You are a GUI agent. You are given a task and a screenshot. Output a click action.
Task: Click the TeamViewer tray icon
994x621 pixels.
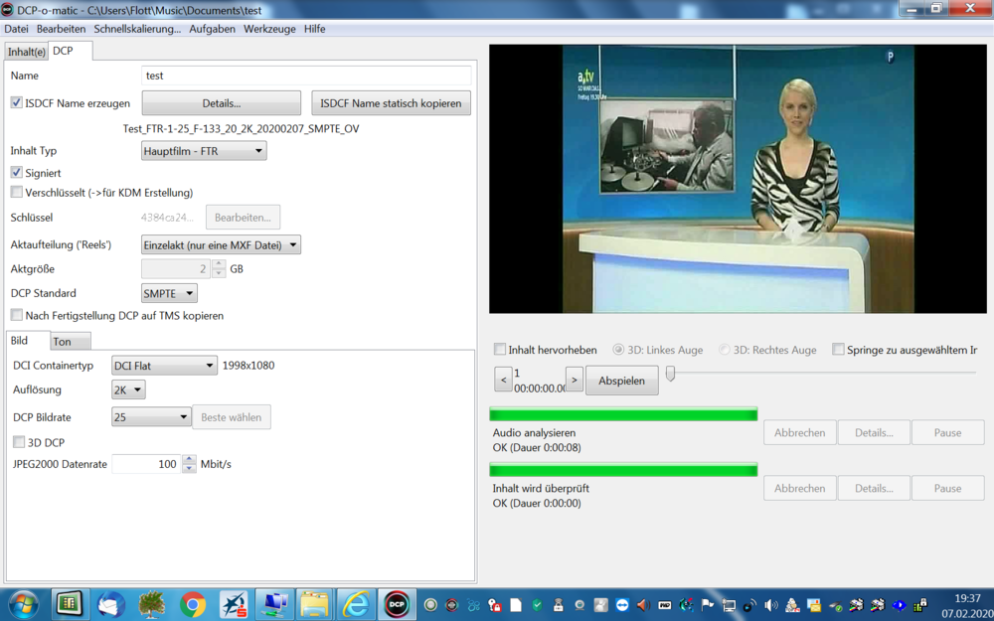coord(622,605)
